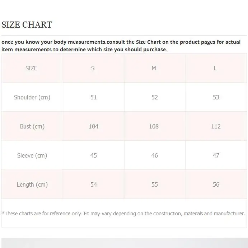Pick the bust value 112 cell
The height and width of the screenshot is (248, 248).
216,126
